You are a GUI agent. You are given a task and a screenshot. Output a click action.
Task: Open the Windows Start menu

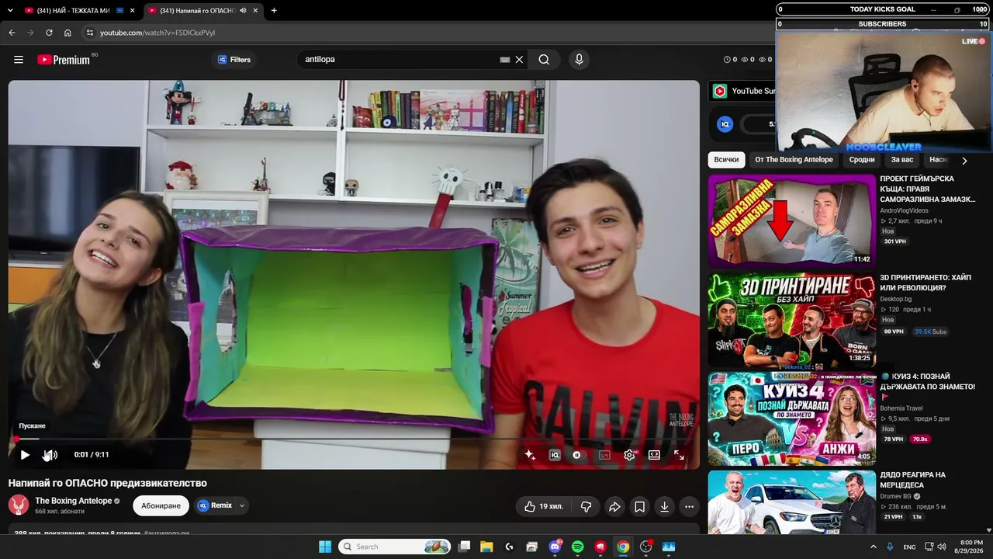[x=324, y=547]
